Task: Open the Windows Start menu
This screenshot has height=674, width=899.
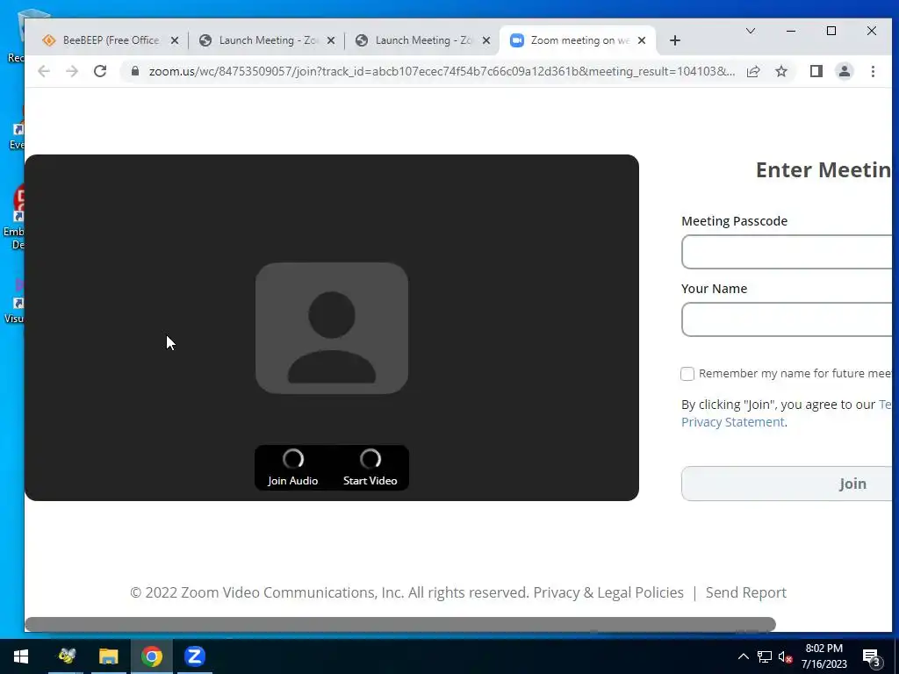Action: [x=21, y=656]
